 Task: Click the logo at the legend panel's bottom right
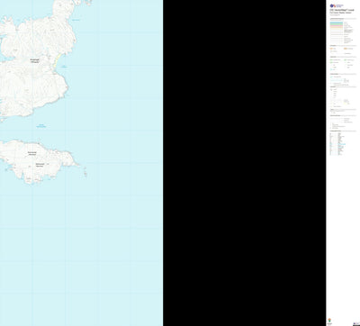pos(356,323)
